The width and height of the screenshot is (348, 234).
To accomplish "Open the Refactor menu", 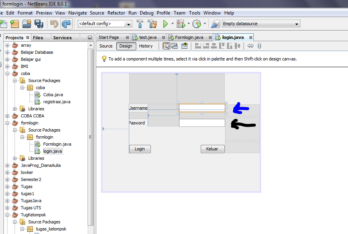I will point(116,13).
